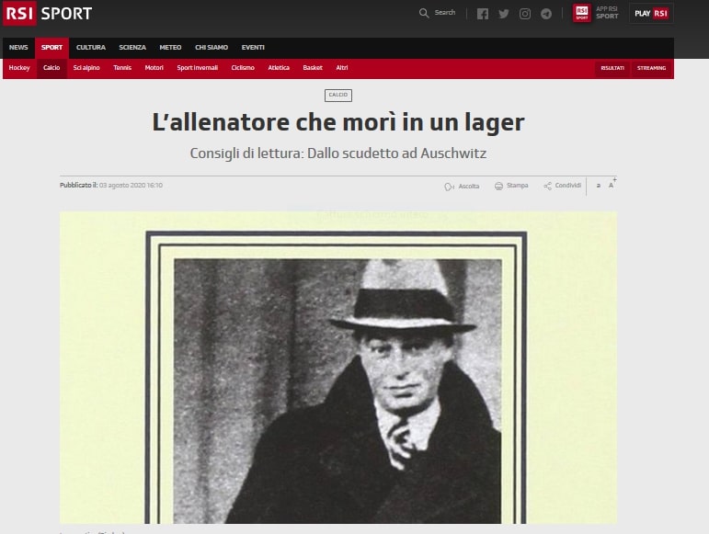Open the Streaming button
709x534 pixels.
pyautogui.click(x=651, y=68)
